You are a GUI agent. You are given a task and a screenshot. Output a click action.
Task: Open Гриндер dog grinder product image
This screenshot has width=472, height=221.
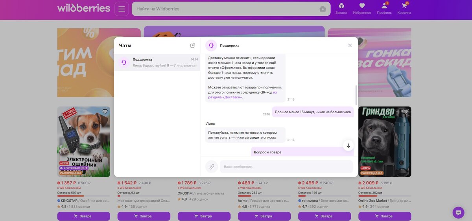click(385, 142)
